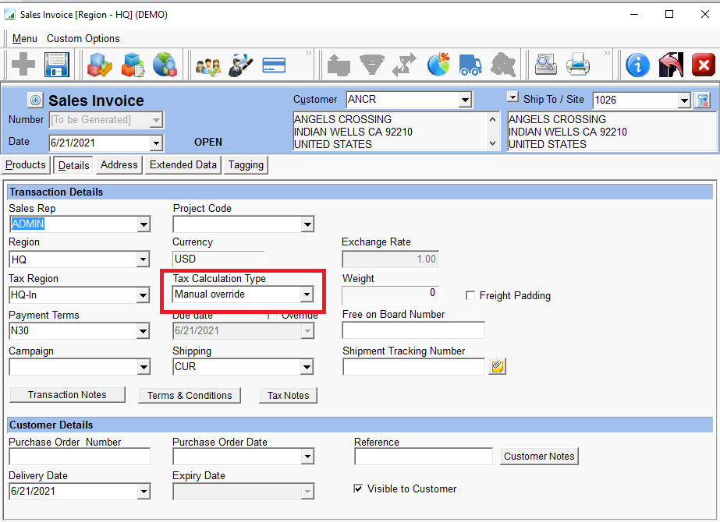Open the yellow notepad tracking icon
Image resolution: width=720 pixels, height=522 pixels.
point(498,366)
